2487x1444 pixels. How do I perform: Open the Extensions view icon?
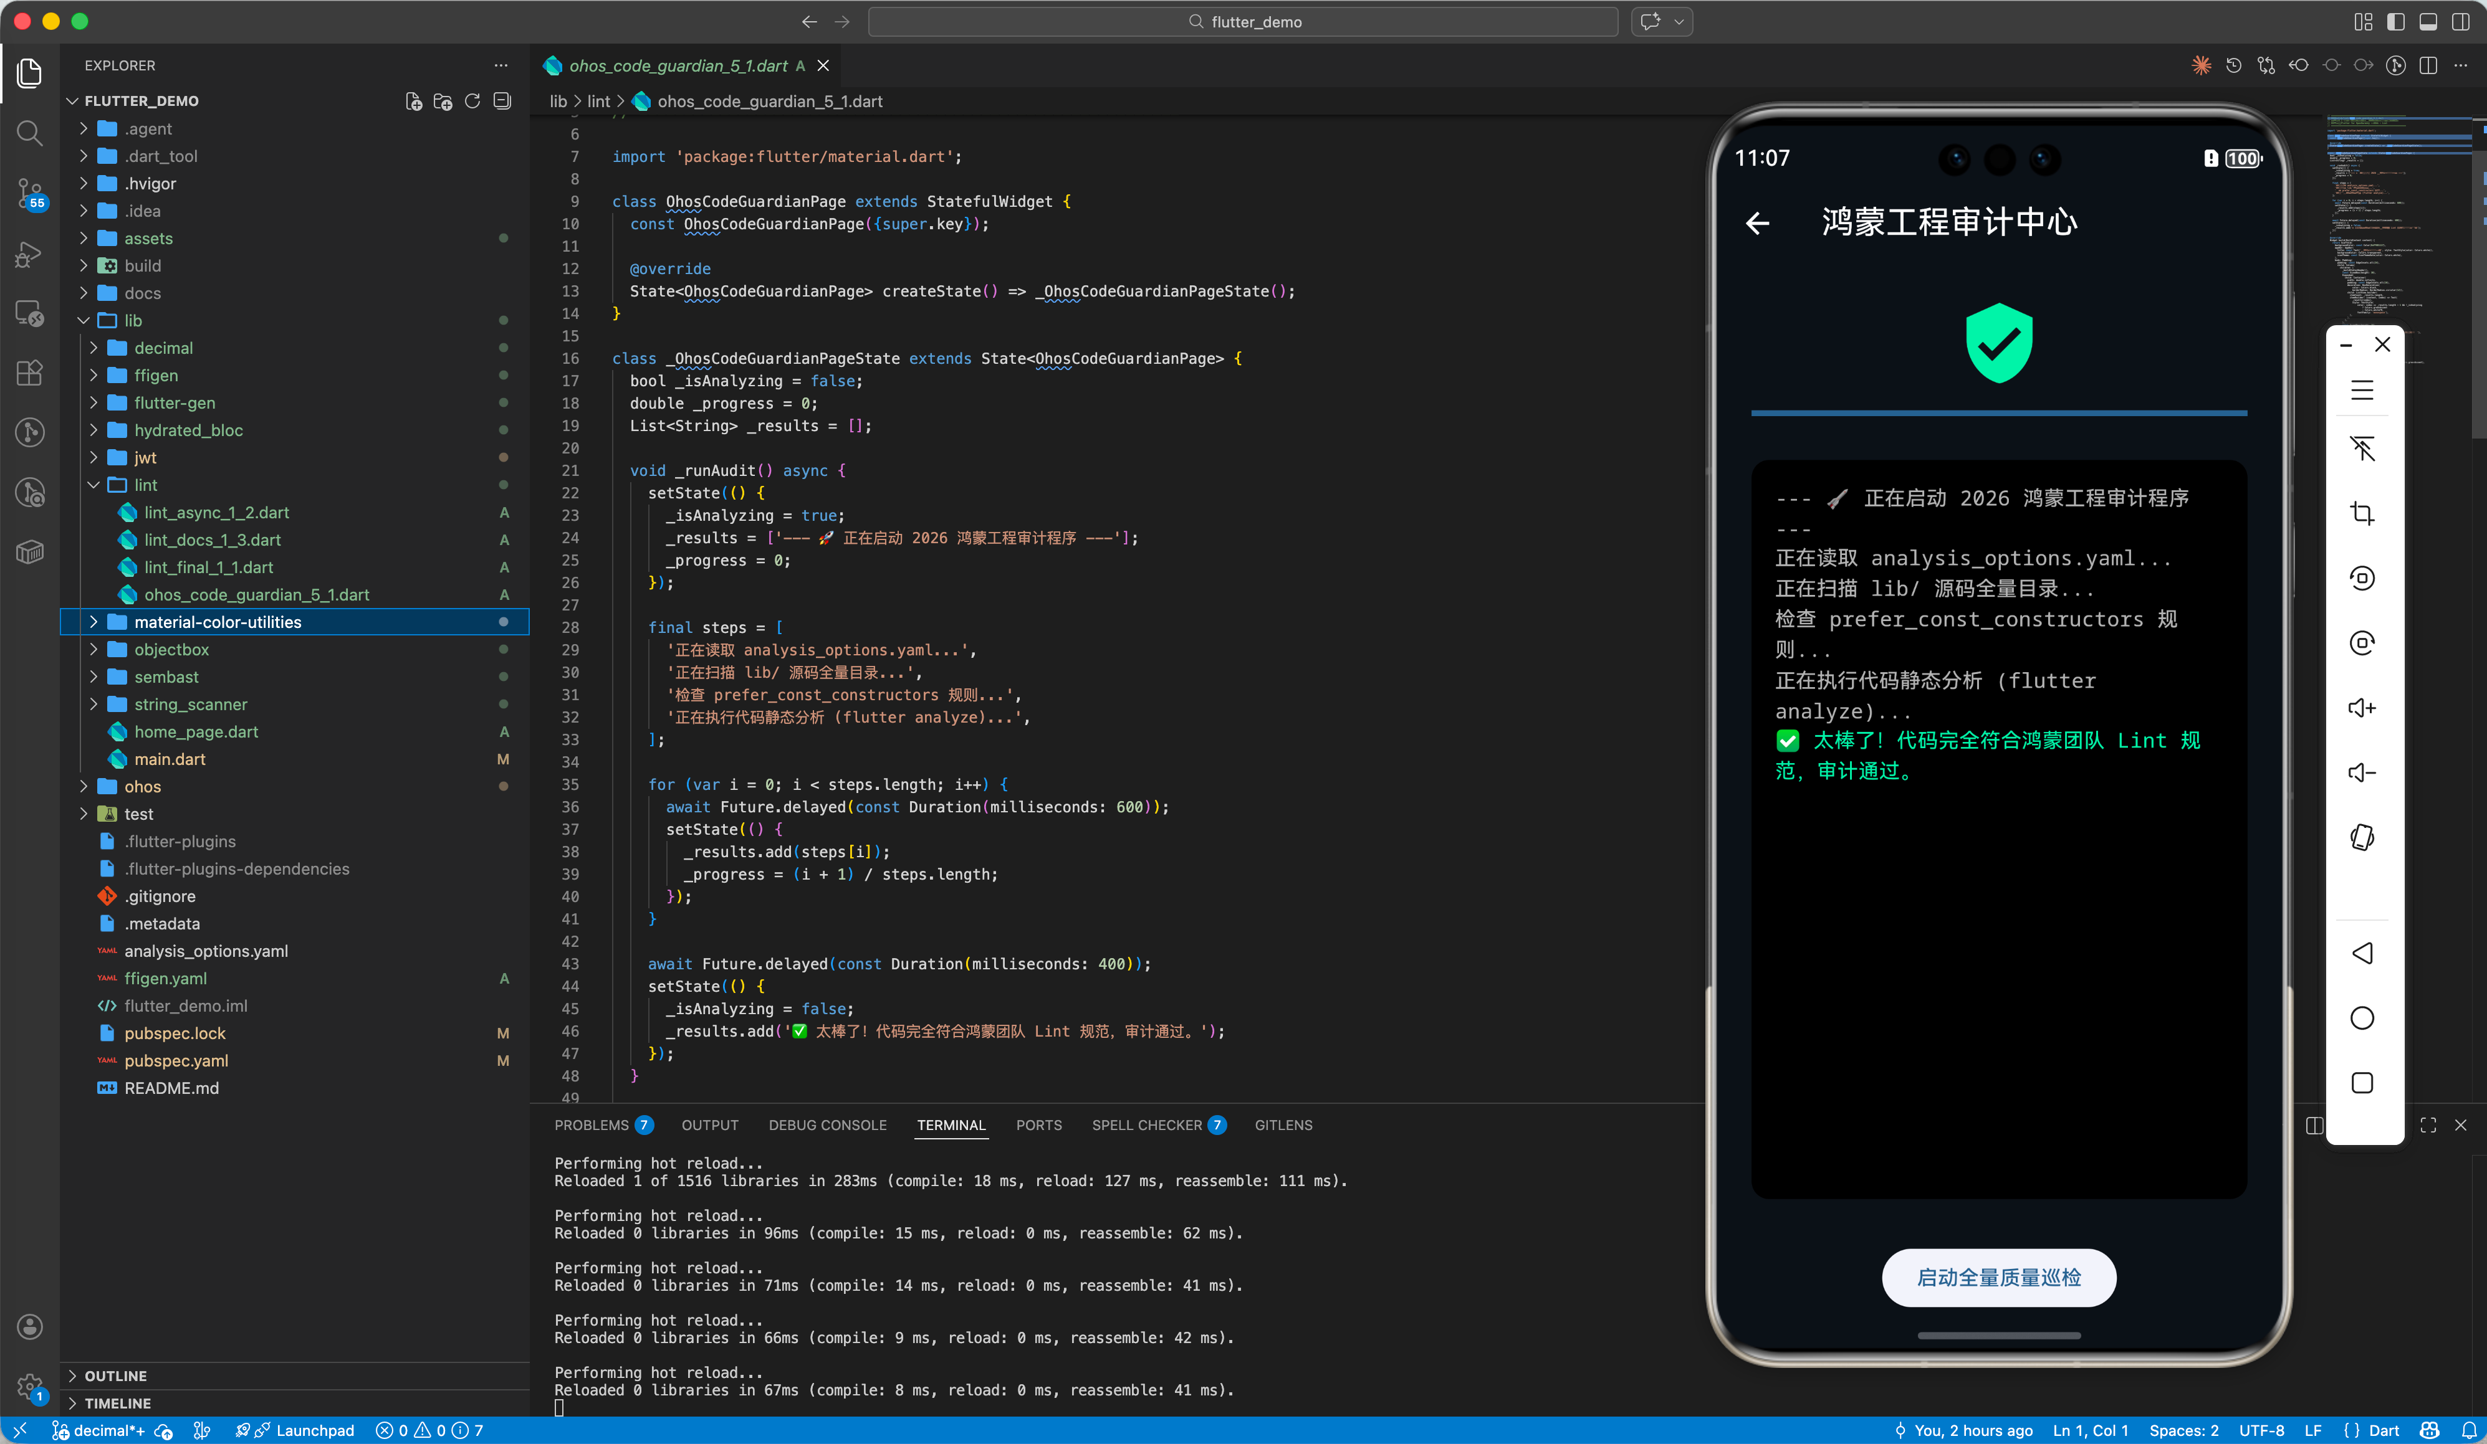(30, 373)
